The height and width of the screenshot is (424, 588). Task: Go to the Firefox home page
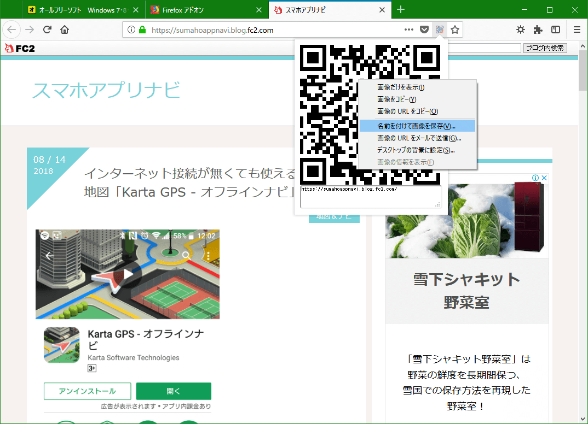[65, 30]
